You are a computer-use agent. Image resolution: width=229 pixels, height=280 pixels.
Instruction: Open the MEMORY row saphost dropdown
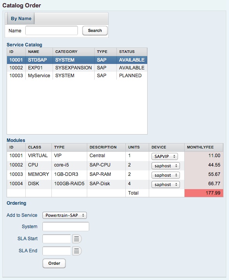[166, 175]
